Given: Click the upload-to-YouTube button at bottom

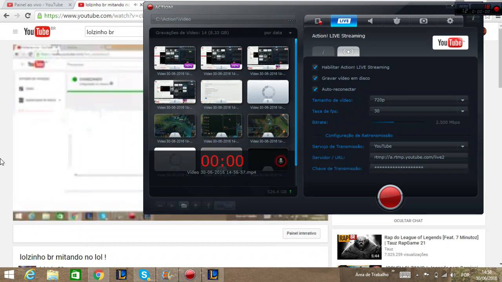Looking at the screenshot, I should [225, 205].
